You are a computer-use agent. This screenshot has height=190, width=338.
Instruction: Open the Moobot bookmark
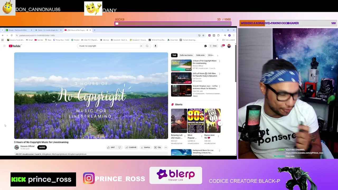tap(75, 40)
